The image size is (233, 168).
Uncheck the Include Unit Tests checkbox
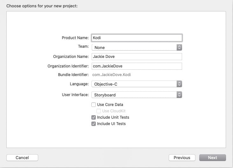click(94, 117)
